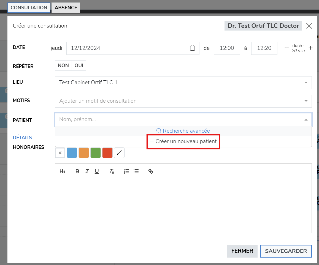Open the Honoraires section

pyautogui.click(x=28, y=147)
